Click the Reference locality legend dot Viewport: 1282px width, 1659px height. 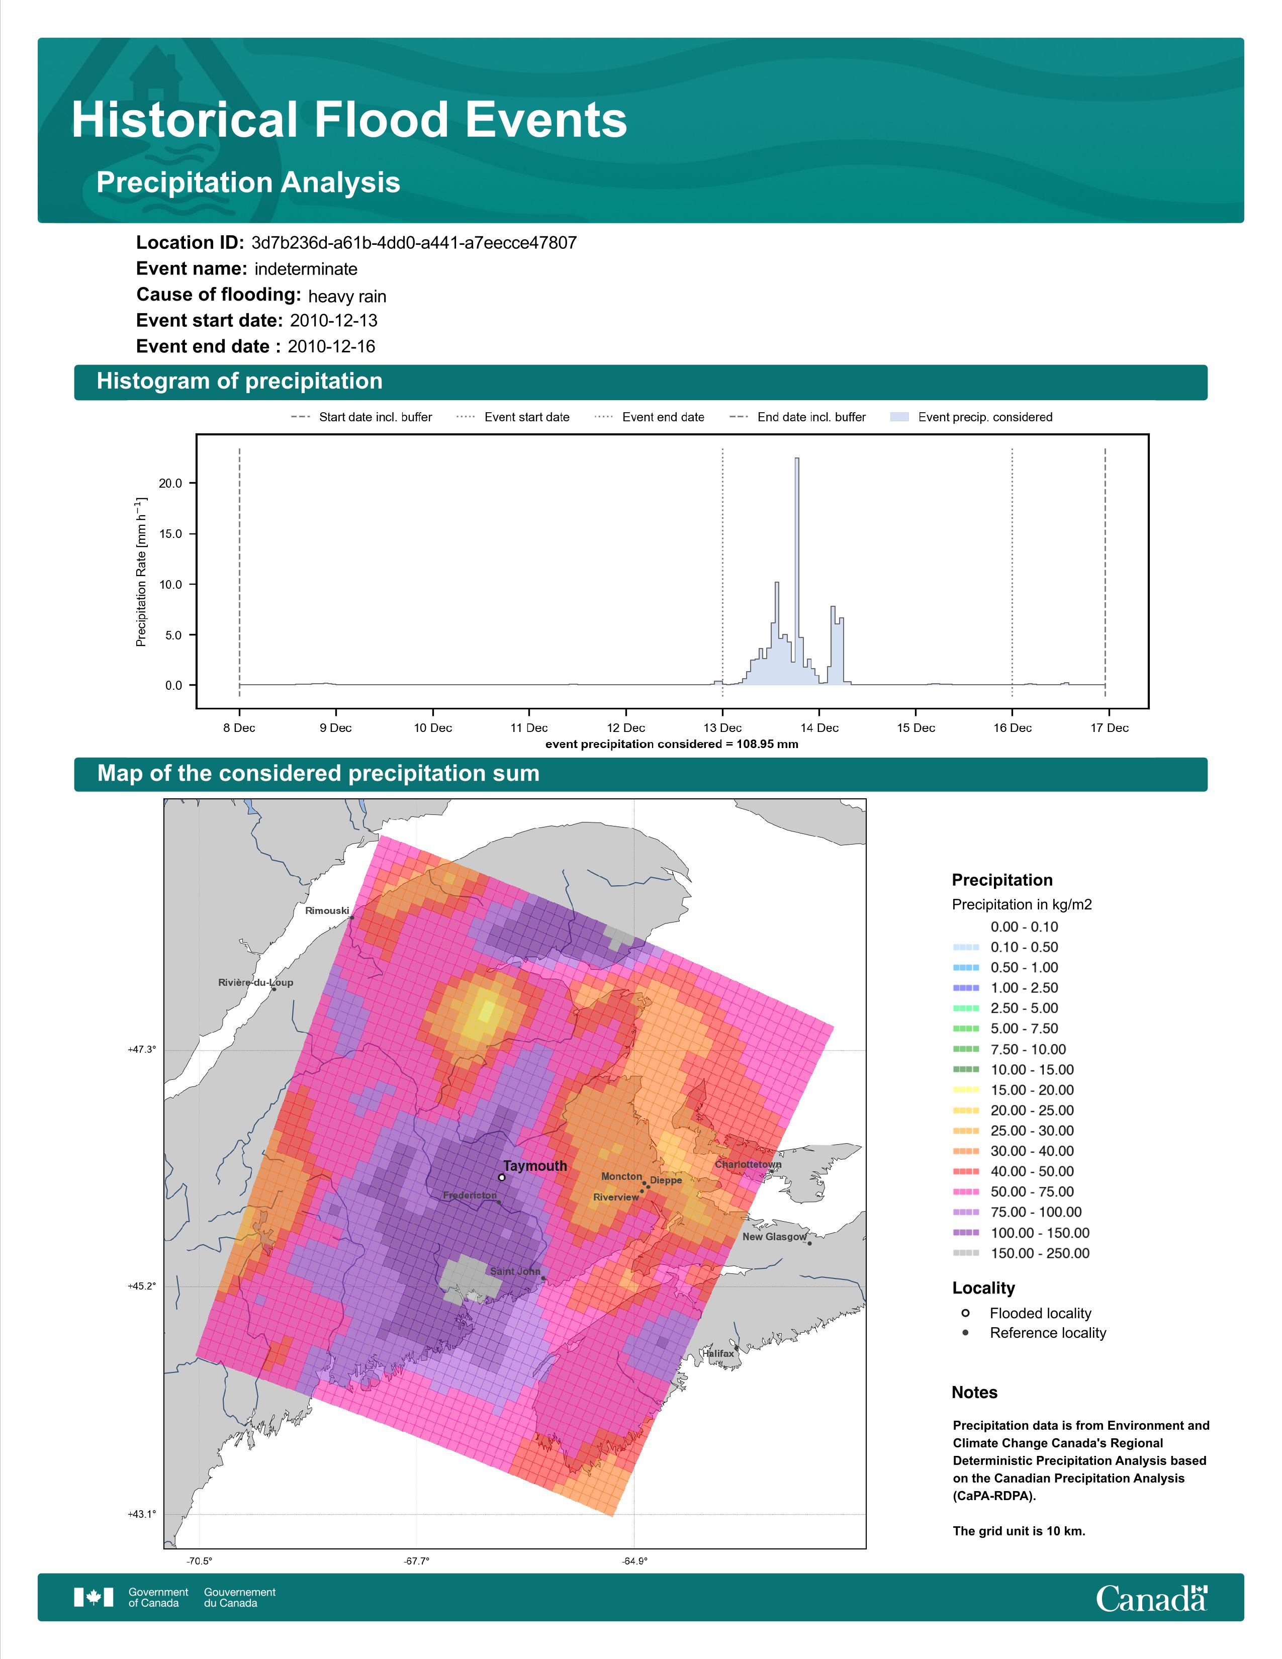click(x=965, y=1332)
